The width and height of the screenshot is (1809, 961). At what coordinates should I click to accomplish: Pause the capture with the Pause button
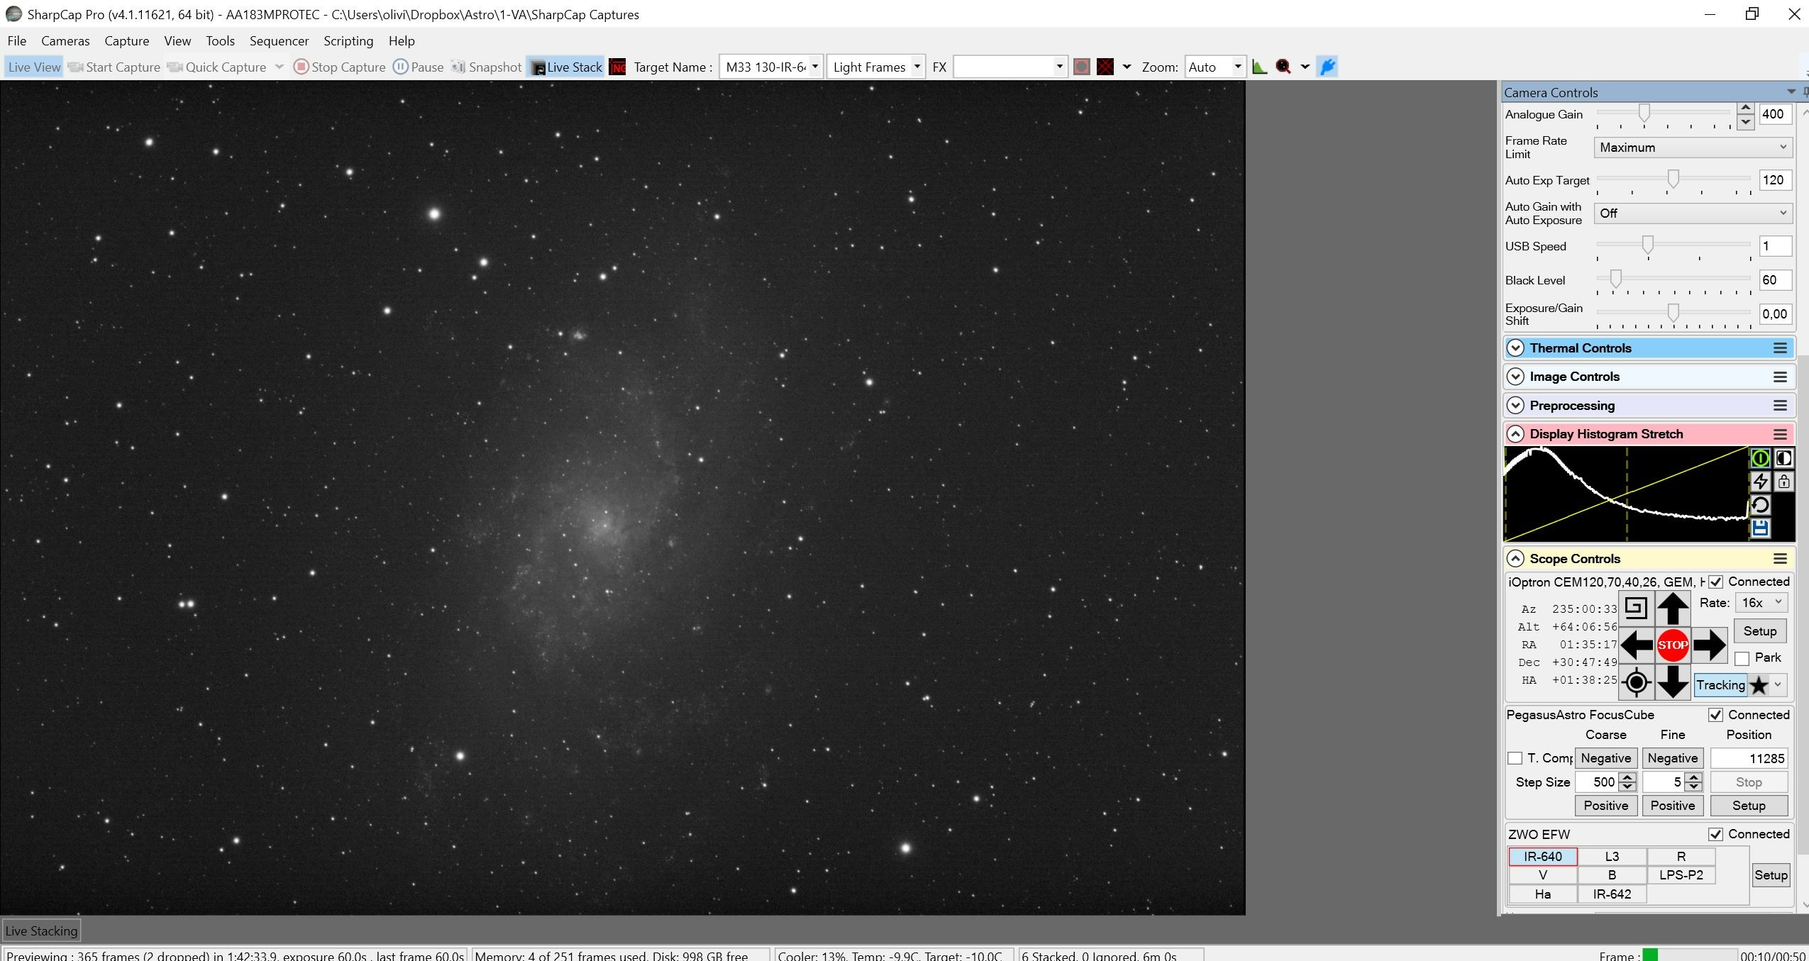[x=419, y=67]
